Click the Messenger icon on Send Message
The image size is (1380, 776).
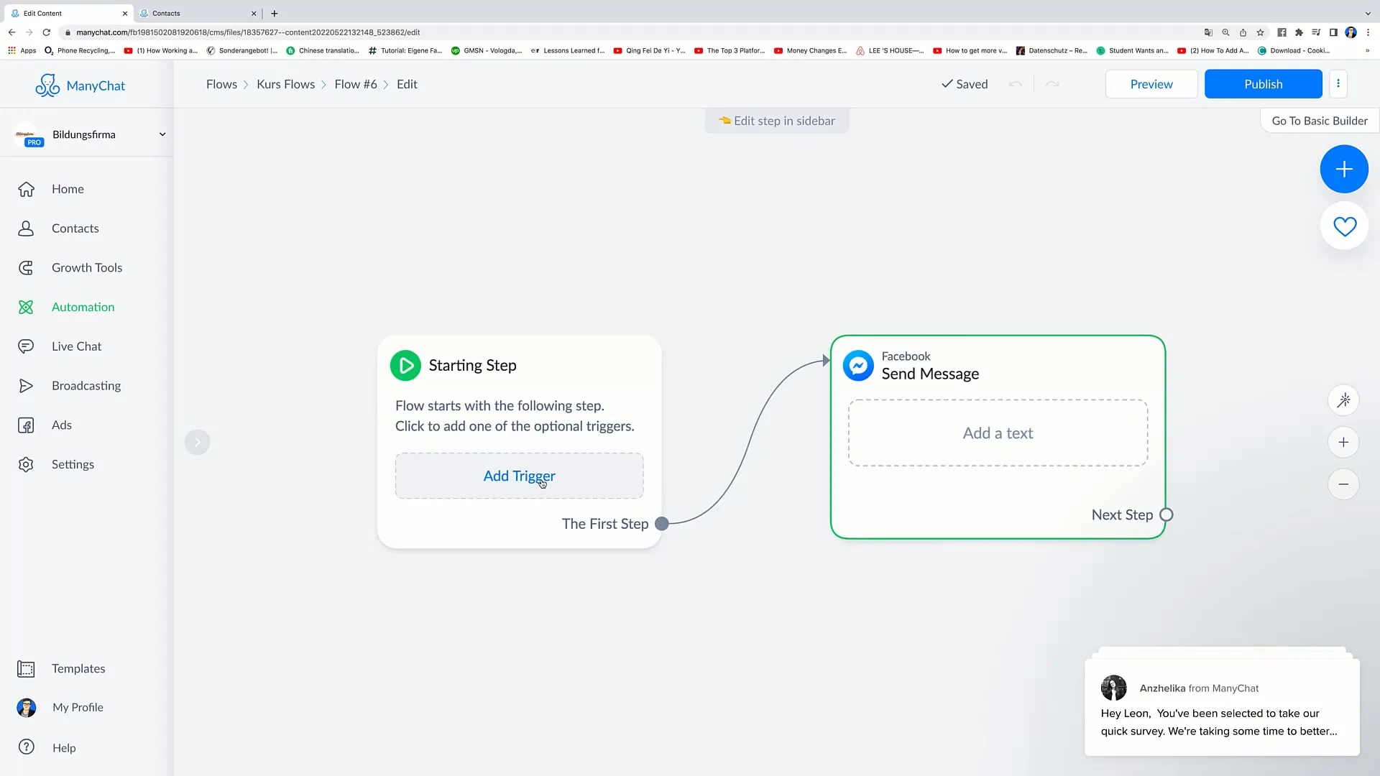tap(858, 366)
